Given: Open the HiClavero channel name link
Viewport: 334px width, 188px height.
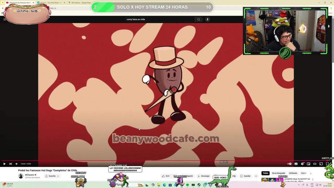Looking at the screenshot, I should (29, 175).
